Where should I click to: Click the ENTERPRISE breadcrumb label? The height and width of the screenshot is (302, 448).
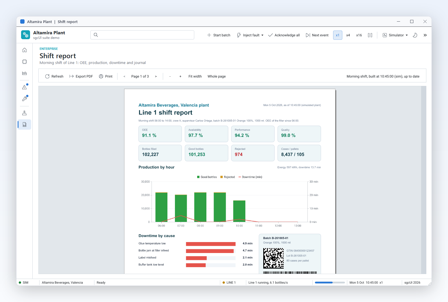point(49,49)
